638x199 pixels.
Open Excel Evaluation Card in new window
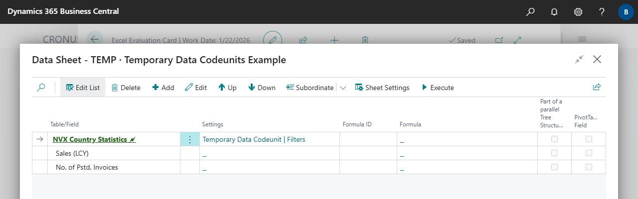[x=499, y=40]
